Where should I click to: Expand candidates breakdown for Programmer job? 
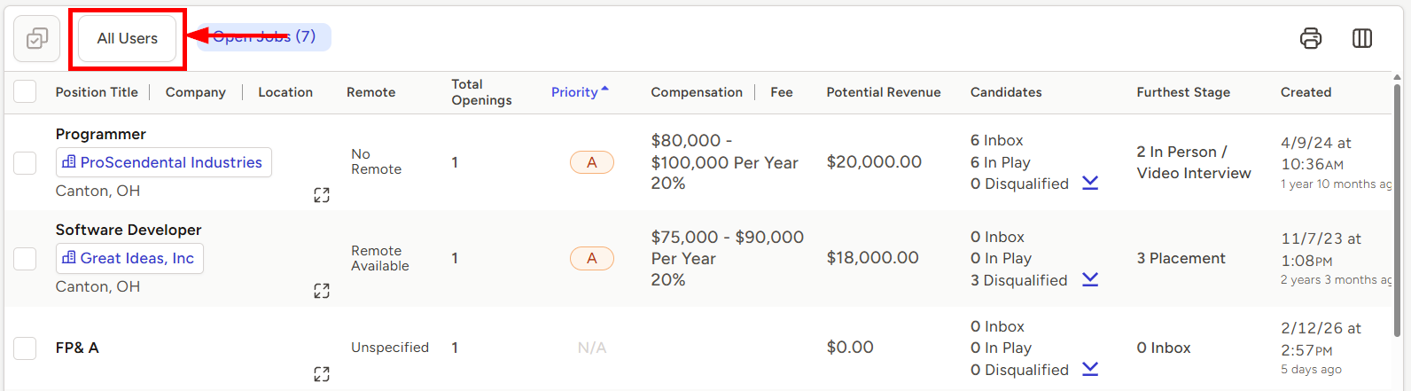1090,183
